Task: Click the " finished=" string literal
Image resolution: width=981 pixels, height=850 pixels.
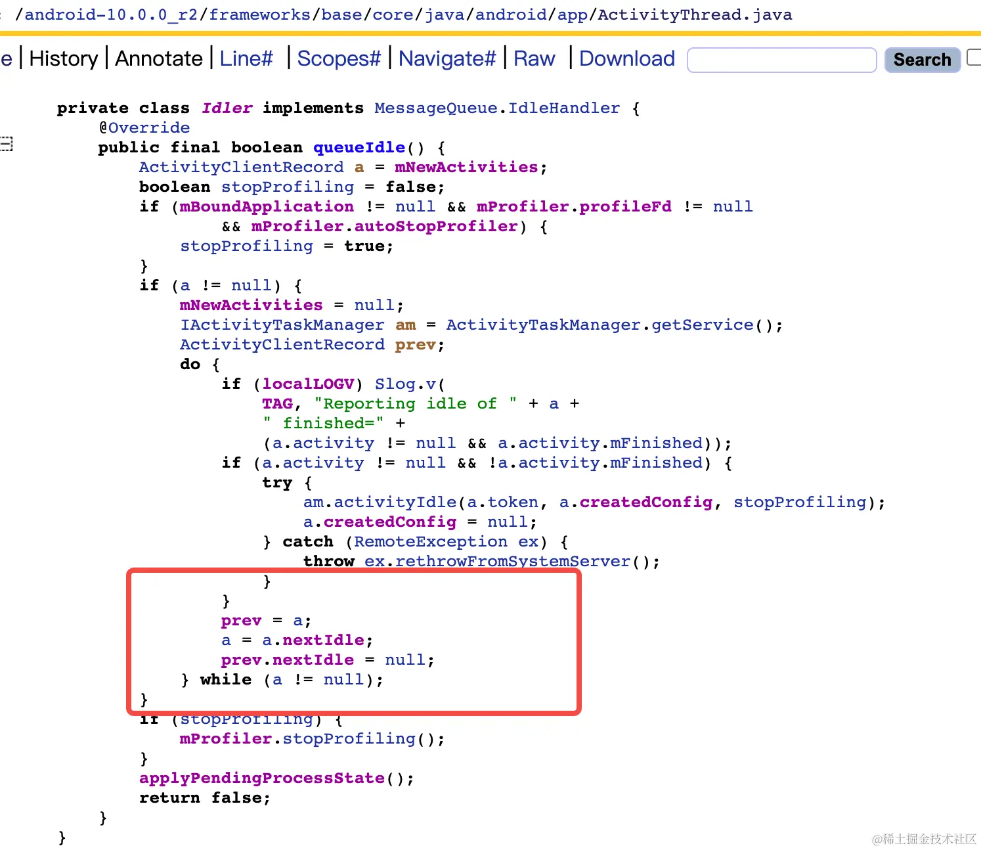Action: [323, 423]
